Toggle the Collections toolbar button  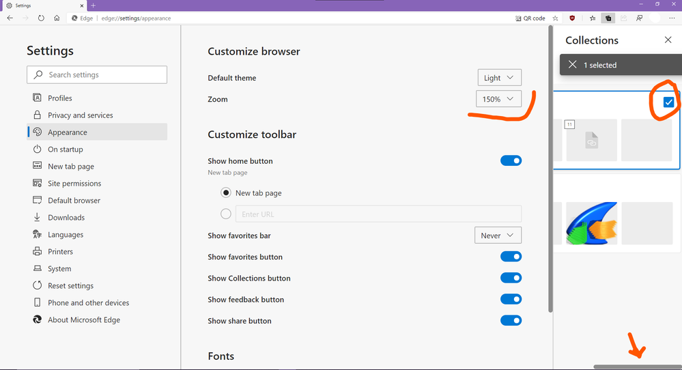tap(608, 18)
